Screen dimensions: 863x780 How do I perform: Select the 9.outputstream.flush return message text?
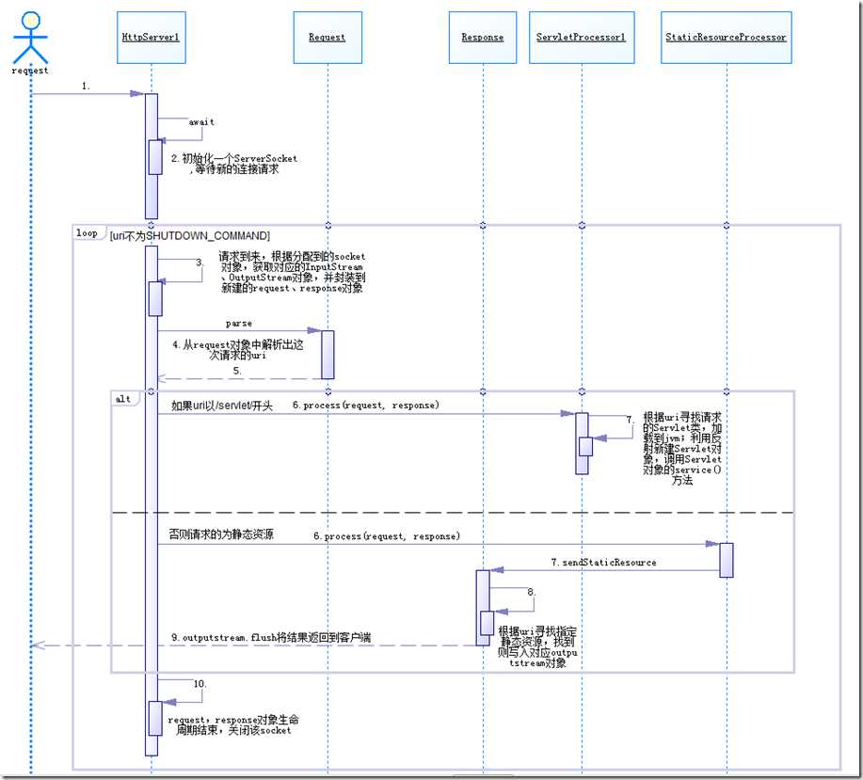[270, 637]
